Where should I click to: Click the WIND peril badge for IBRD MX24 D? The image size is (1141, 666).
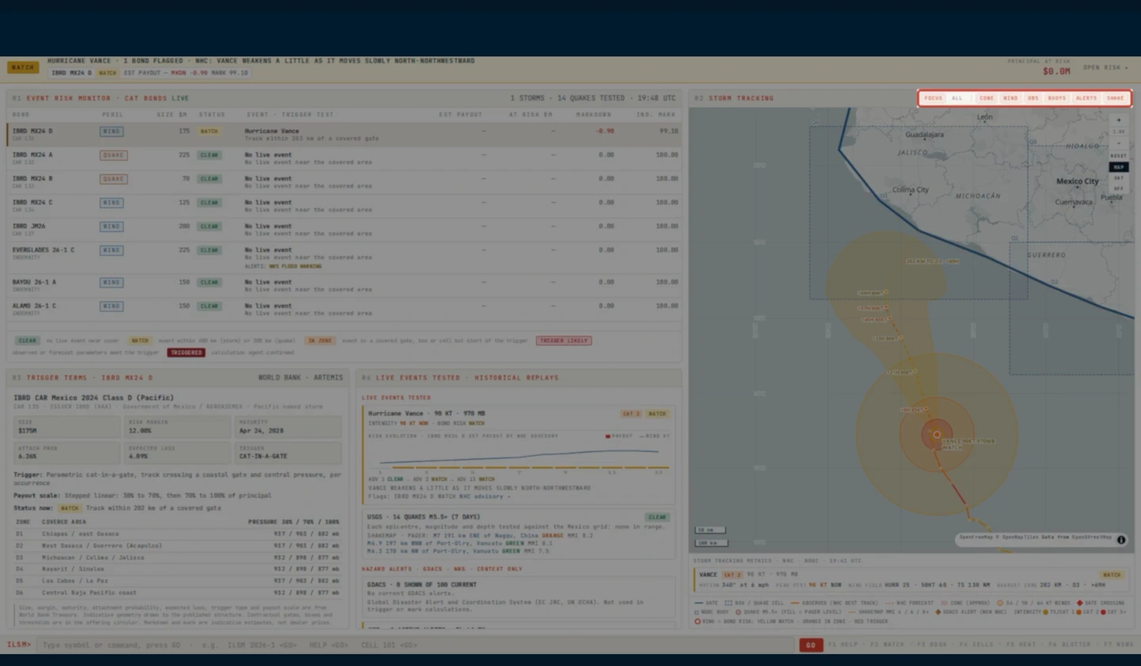pyautogui.click(x=111, y=132)
